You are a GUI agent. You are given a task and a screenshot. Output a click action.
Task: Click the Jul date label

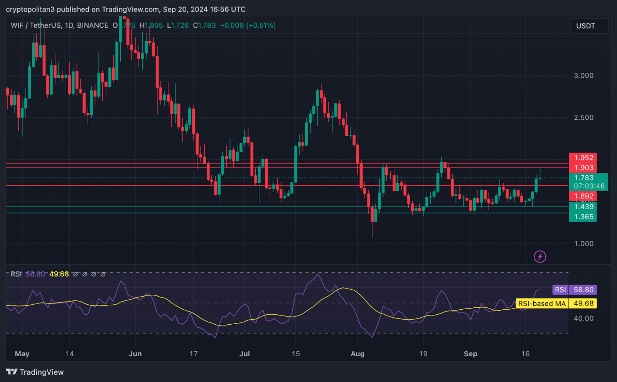(x=244, y=354)
